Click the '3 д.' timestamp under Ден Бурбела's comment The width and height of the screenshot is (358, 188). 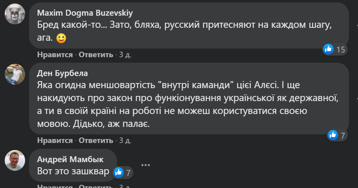(125, 141)
